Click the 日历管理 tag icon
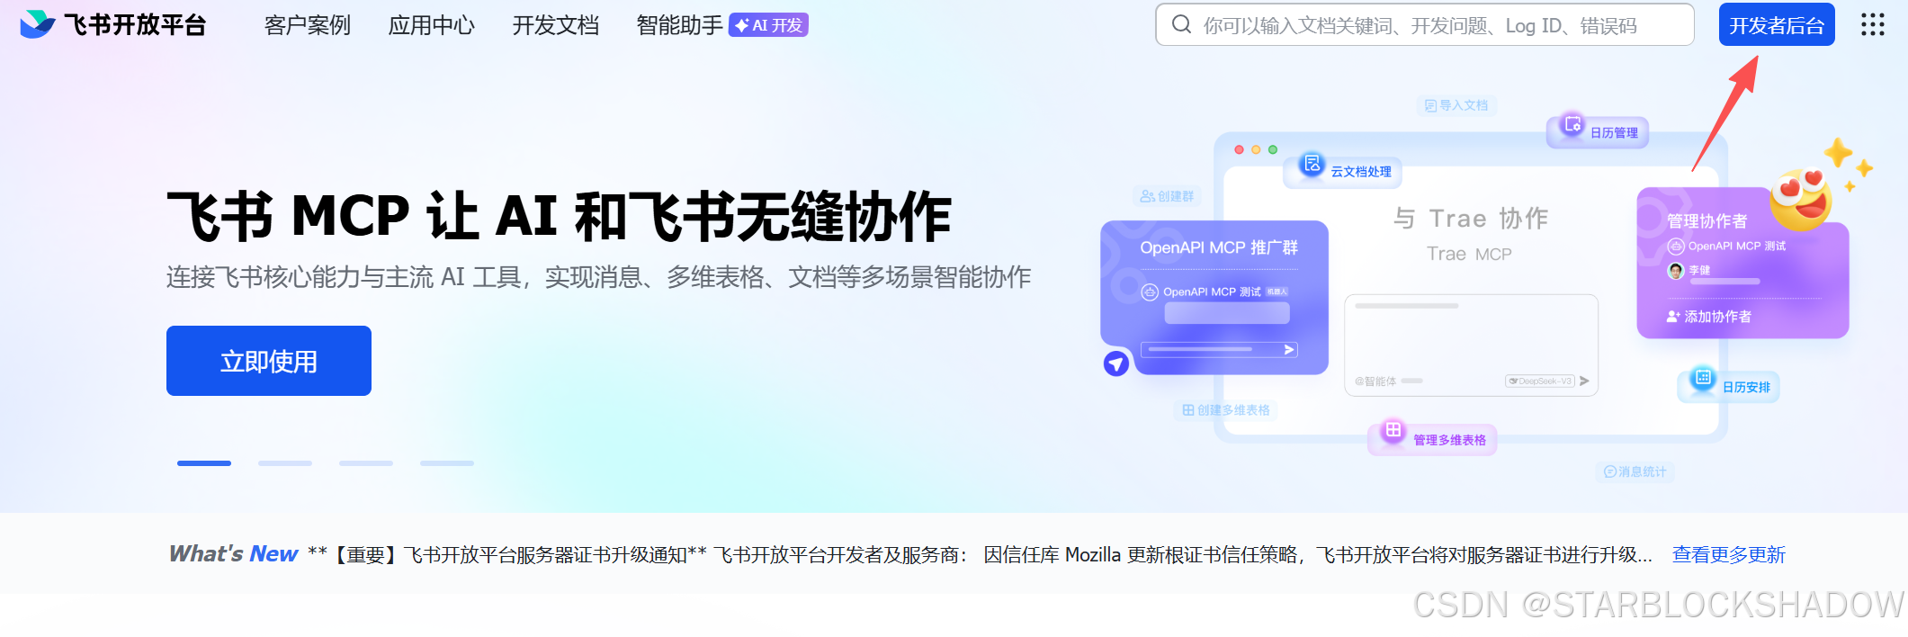The image size is (1908, 637). coord(1572,124)
